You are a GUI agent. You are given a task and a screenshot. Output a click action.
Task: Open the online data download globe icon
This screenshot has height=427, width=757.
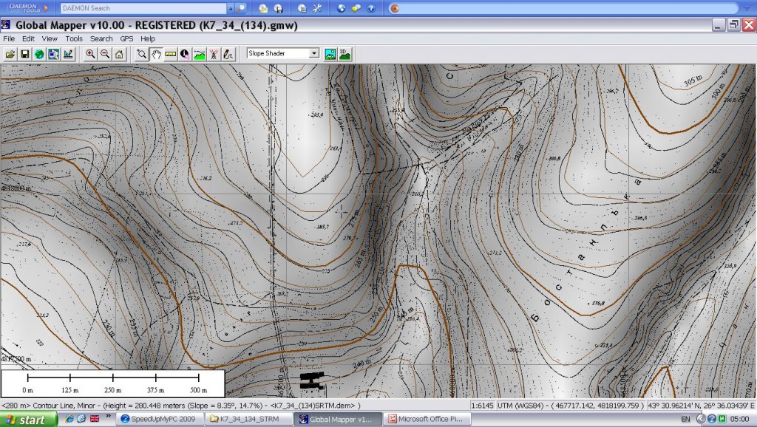pyautogui.click(x=38, y=54)
